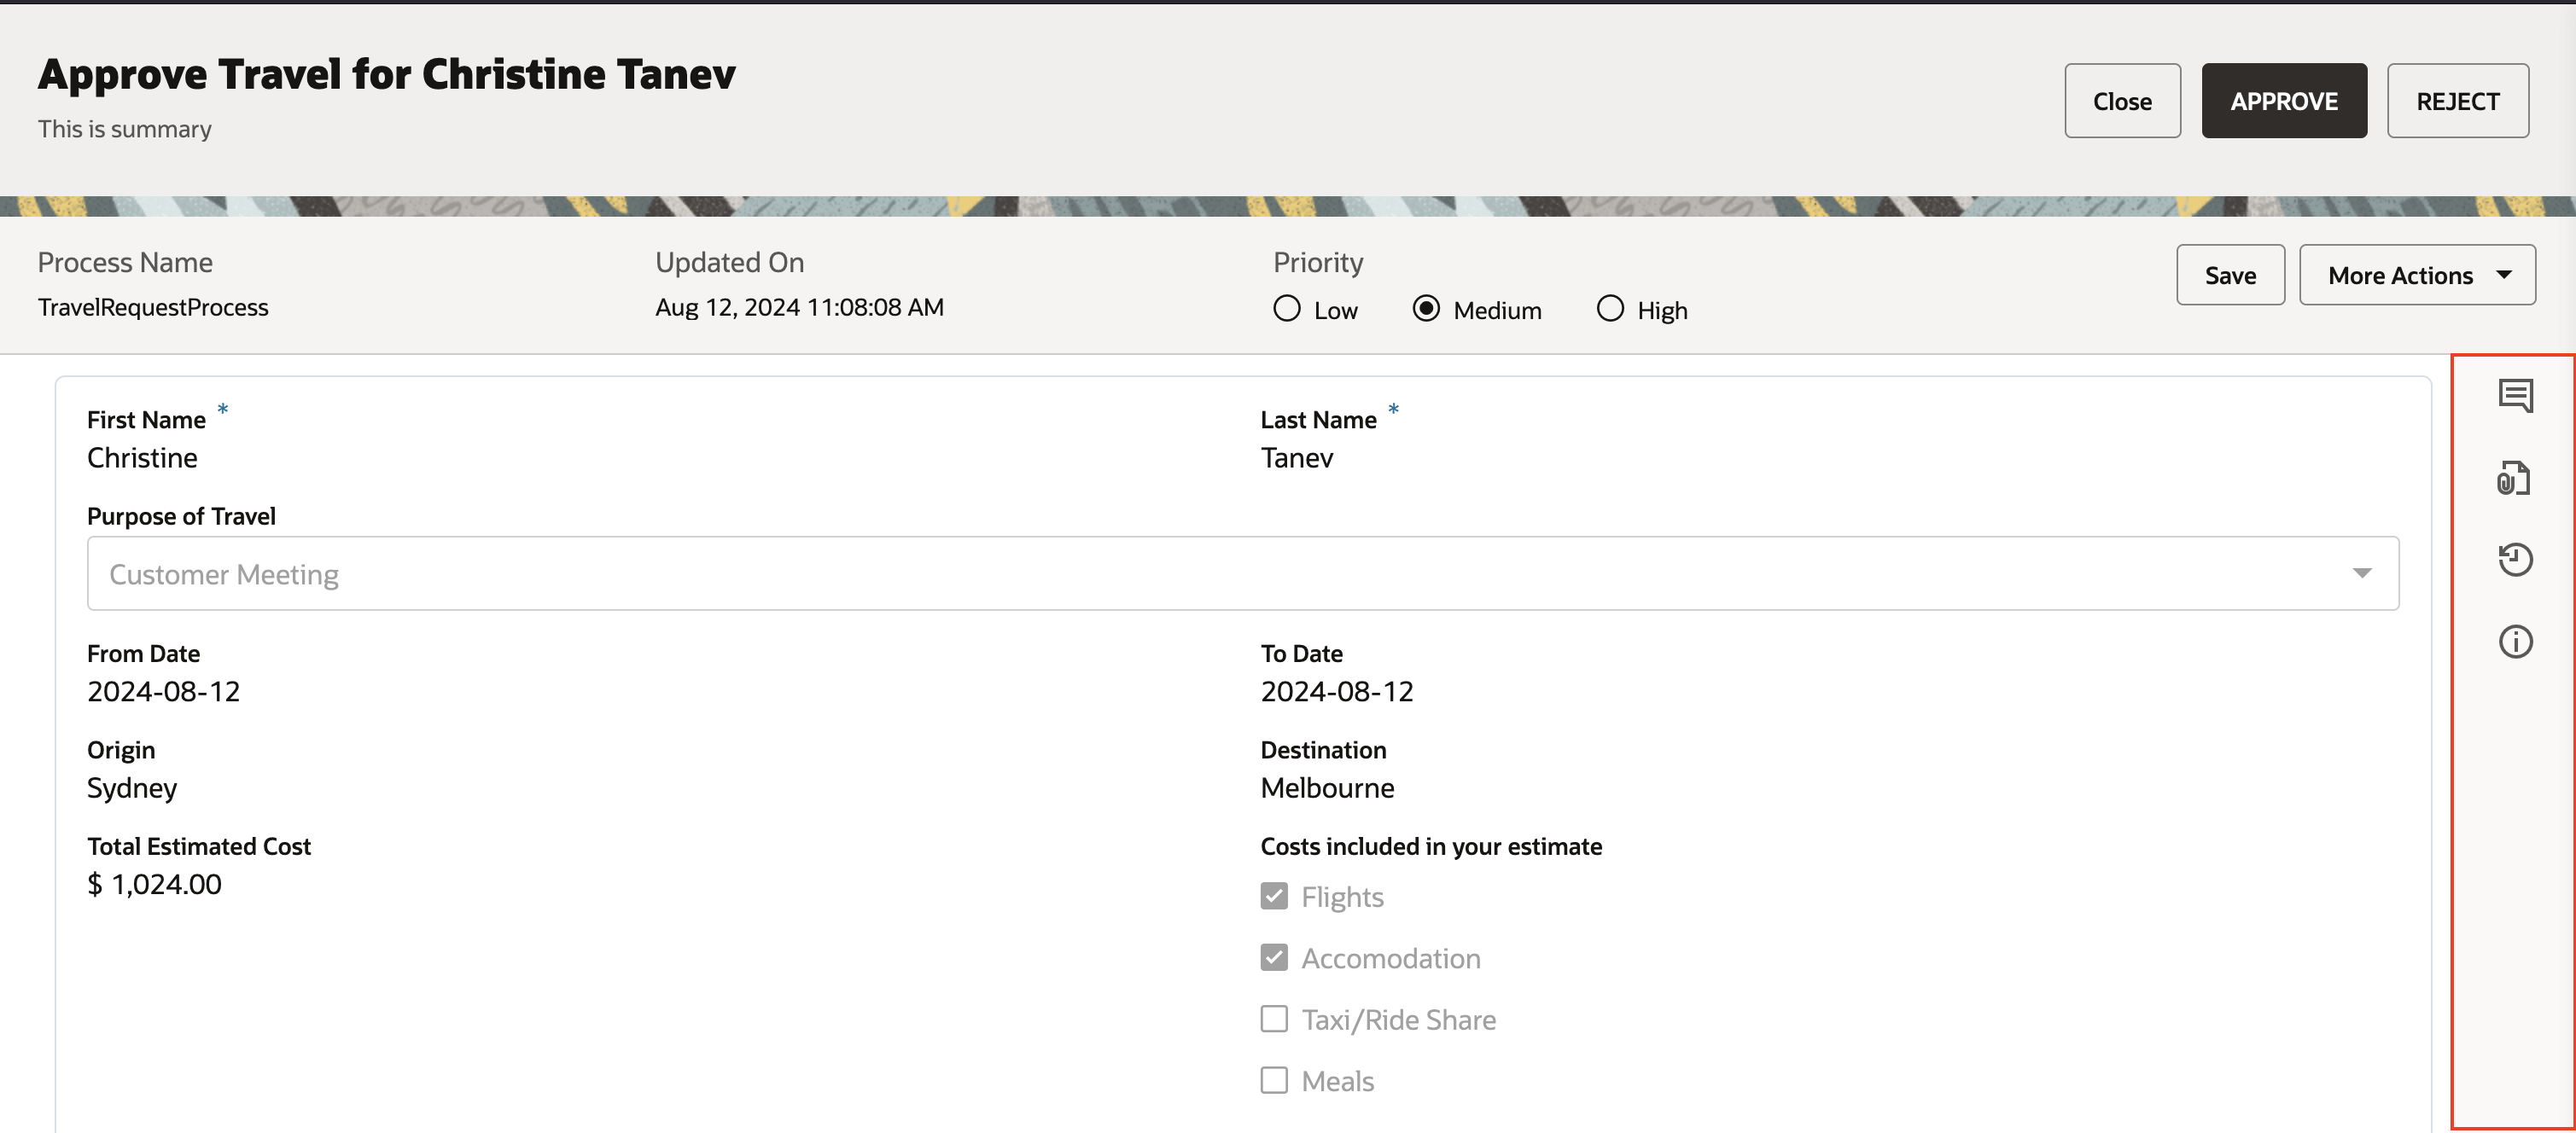The height and width of the screenshot is (1133, 2576).
Task: Click the TravelRequestProcess process name
Action: point(153,307)
